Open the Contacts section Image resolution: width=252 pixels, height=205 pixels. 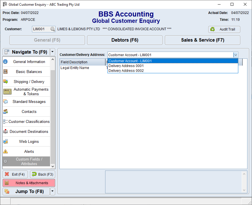[x=29, y=112]
